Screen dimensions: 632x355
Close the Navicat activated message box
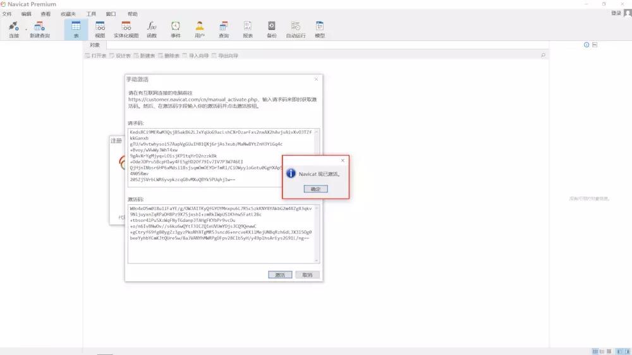[x=343, y=160]
